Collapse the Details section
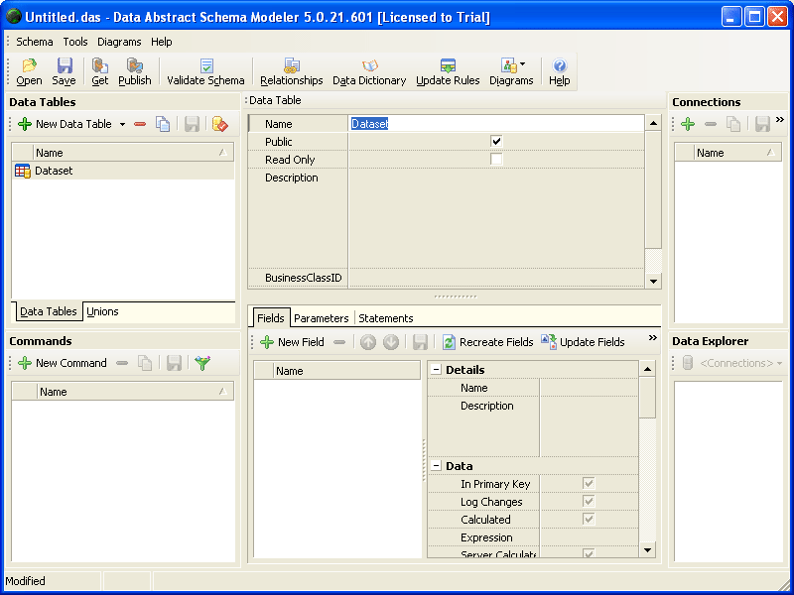Screen dimensions: 794x595 436,369
